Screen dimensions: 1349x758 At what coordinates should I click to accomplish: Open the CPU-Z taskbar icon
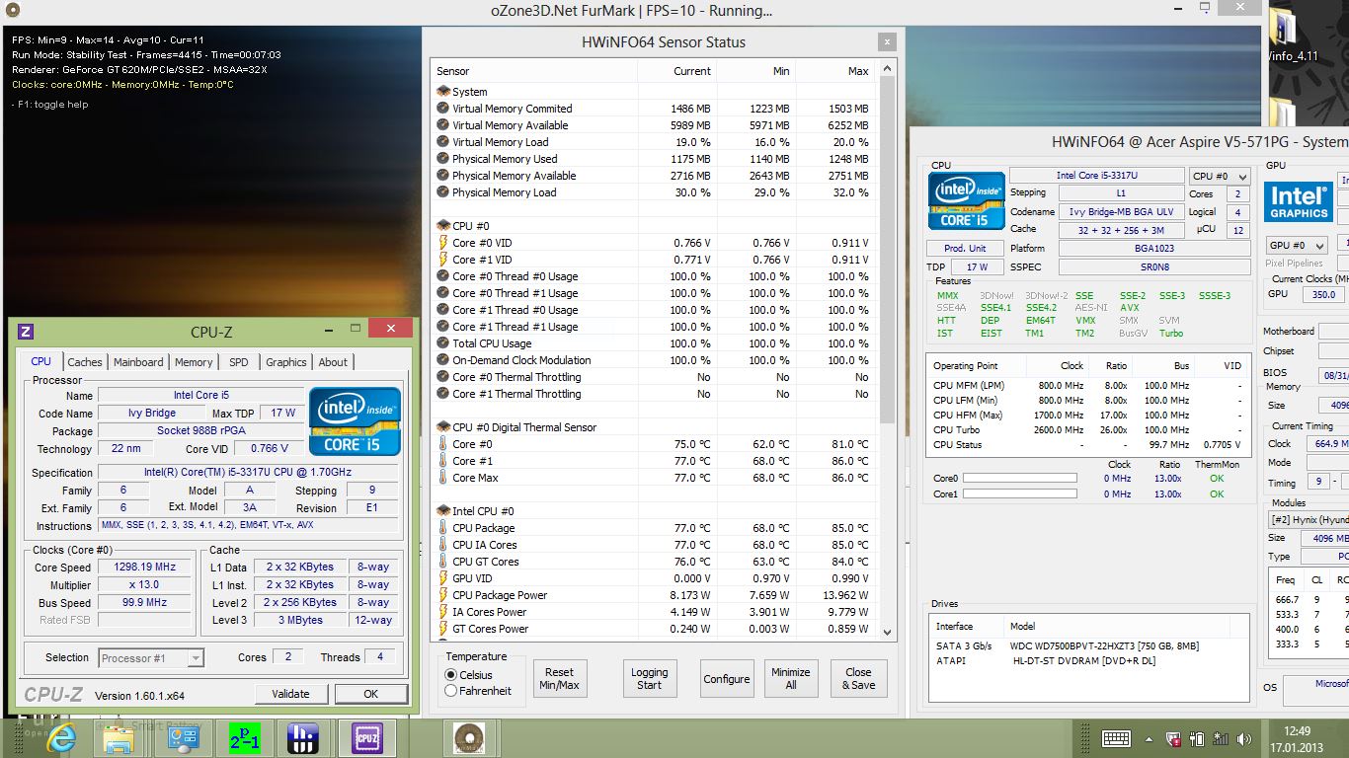coord(367,738)
